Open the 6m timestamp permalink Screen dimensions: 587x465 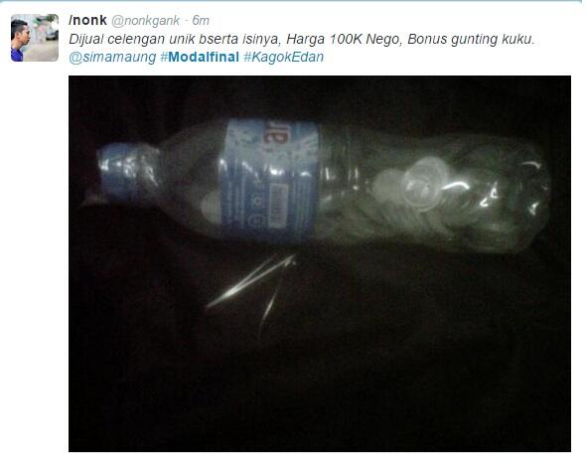tap(201, 21)
